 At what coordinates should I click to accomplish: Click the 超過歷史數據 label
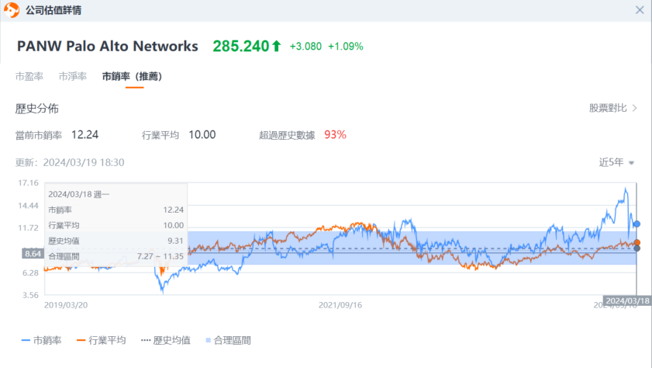(x=287, y=135)
